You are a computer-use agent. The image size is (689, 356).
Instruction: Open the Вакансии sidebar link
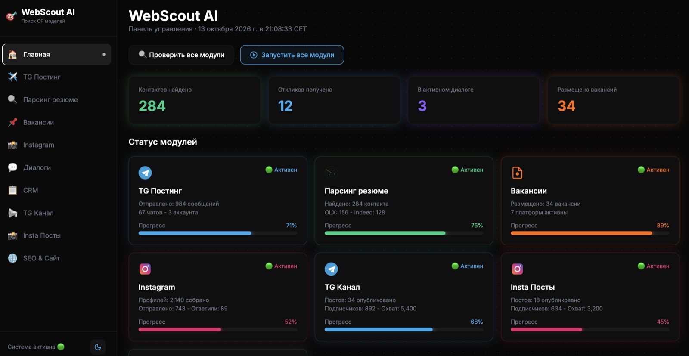pyautogui.click(x=57, y=122)
